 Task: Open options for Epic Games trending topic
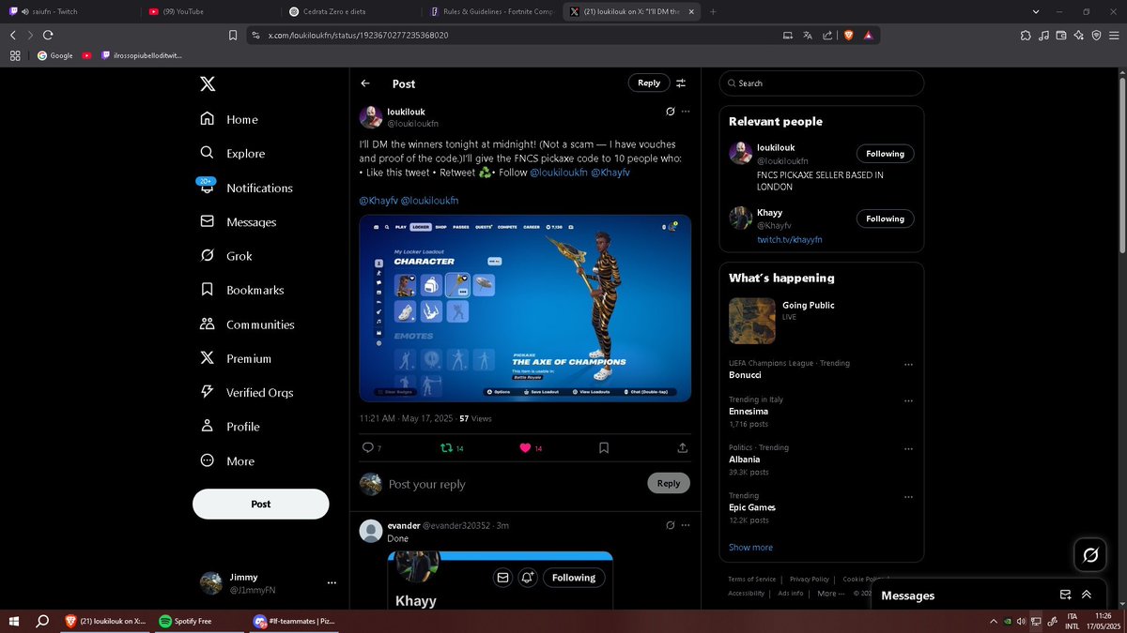(908, 497)
